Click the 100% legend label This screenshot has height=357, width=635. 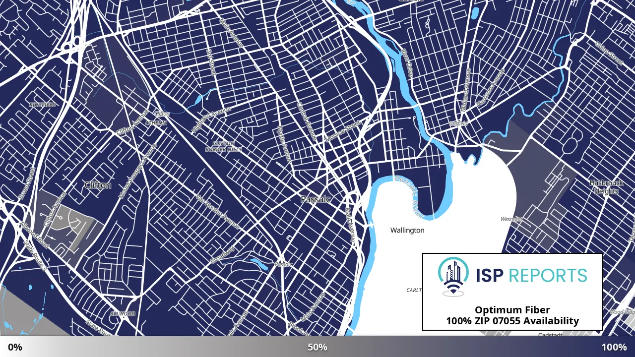point(614,347)
